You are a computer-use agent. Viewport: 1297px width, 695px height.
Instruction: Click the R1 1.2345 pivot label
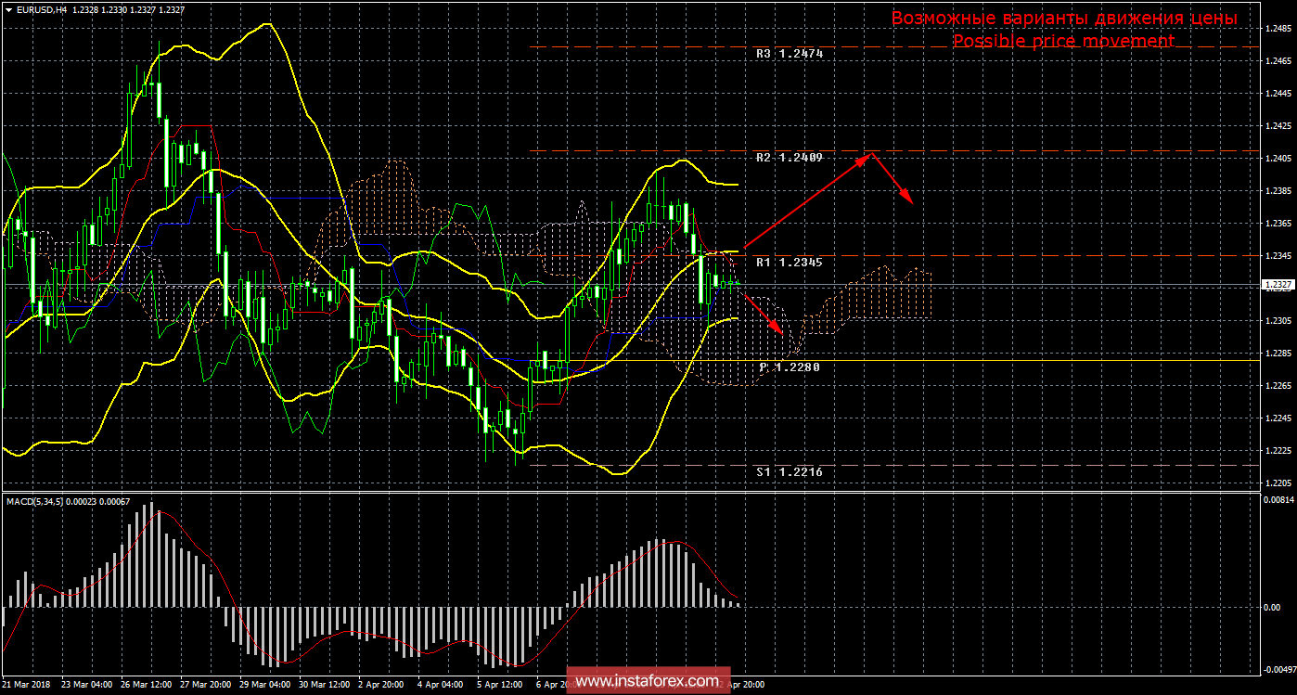coord(790,263)
